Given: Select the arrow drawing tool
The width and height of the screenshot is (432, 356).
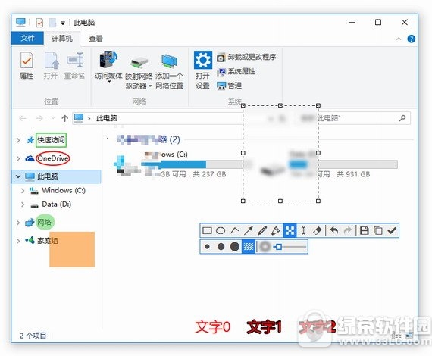Looking at the screenshot, I should click(x=249, y=230).
